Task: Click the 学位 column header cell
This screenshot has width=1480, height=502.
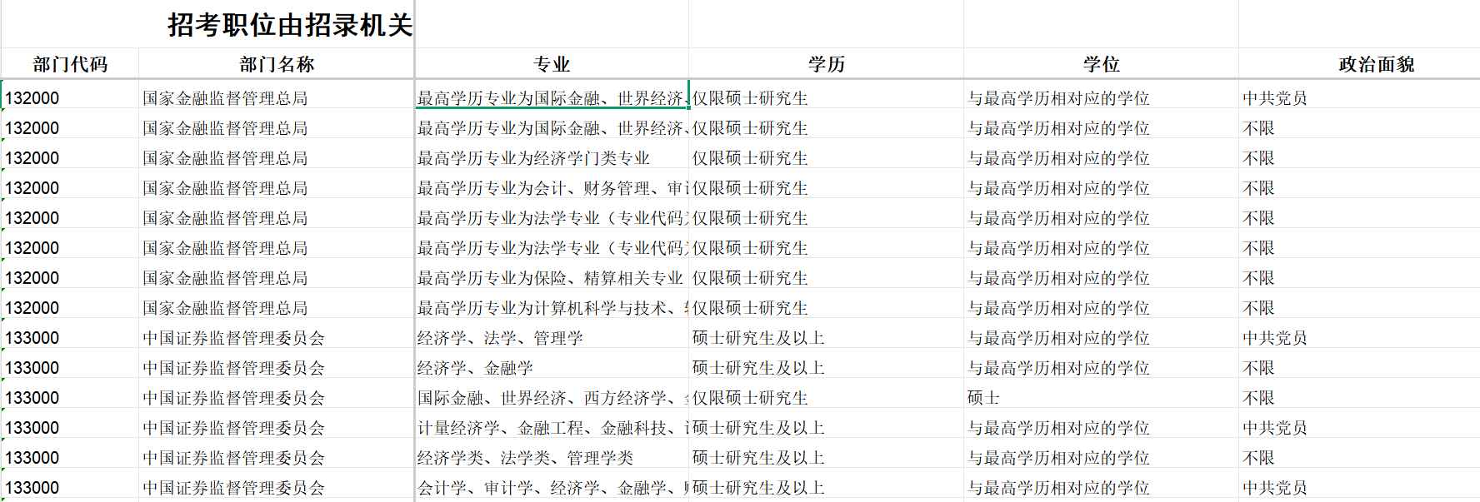Action: (1101, 64)
